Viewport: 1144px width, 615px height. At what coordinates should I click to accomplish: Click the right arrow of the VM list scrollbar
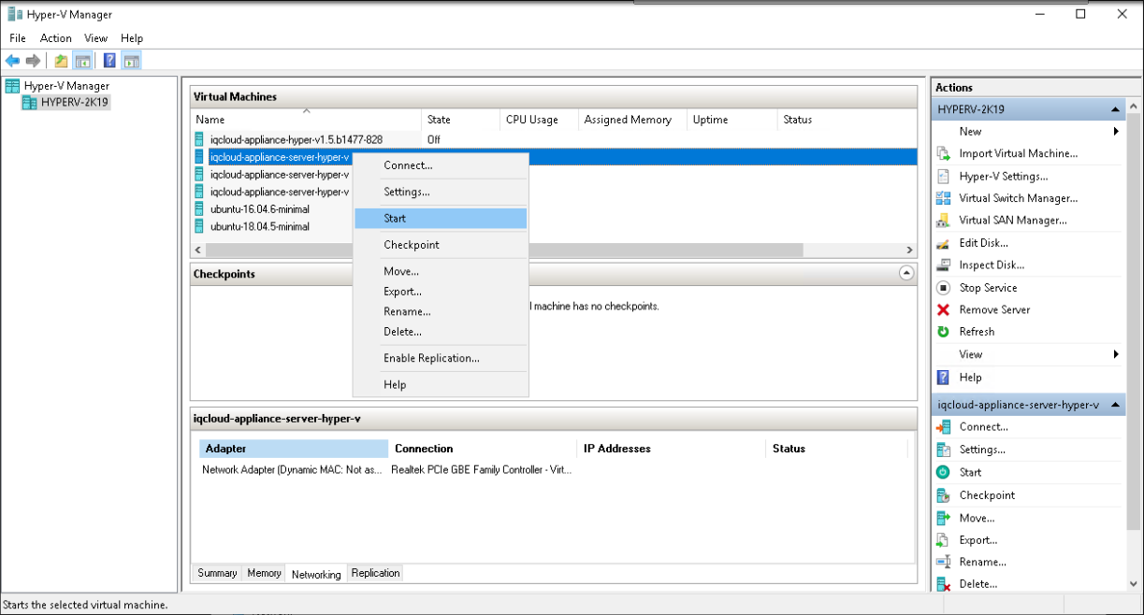coord(909,250)
